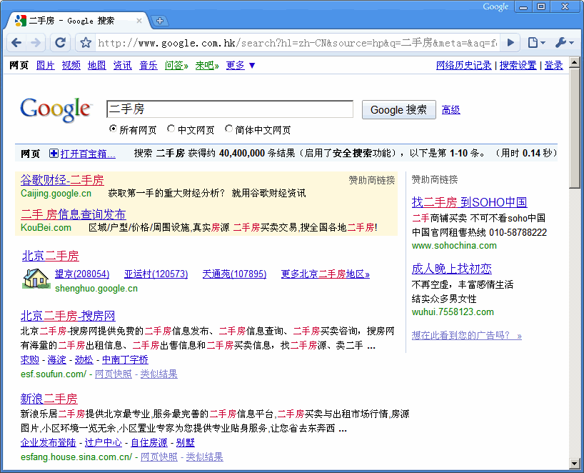Expand 打开百宝箱 options
This screenshot has height=473, width=584.
tap(88, 154)
